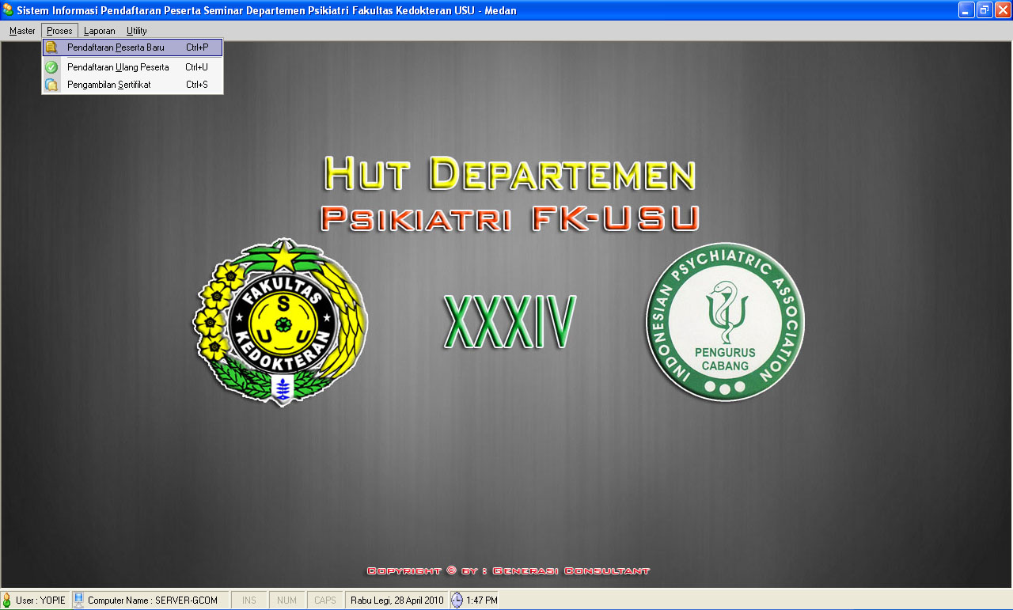
Task: Click the Fakultas Kedokteran USU emblem
Action: click(x=281, y=323)
